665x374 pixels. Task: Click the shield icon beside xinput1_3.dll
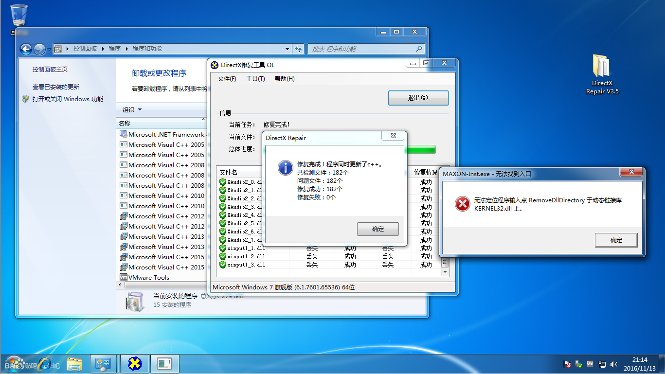(223, 265)
